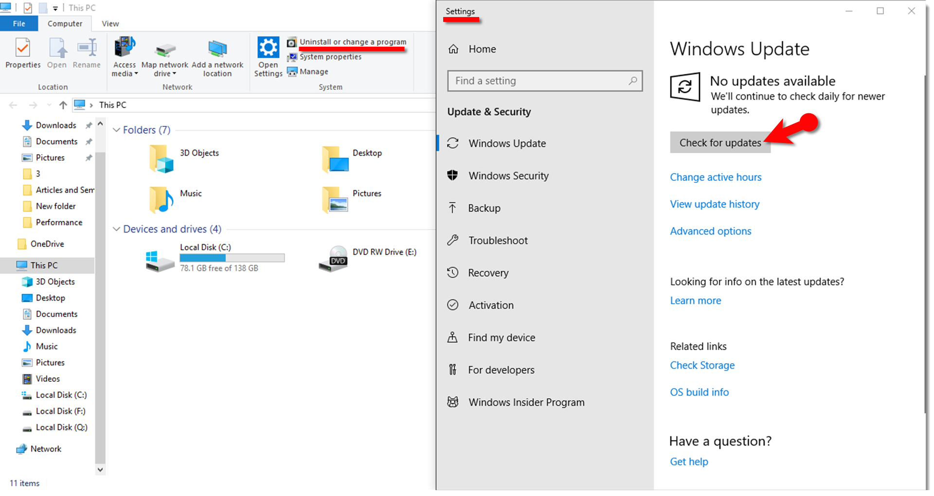Viewport: 934px width, 496px height.
Task: Switch to the View ribbon tab
Action: (110, 23)
